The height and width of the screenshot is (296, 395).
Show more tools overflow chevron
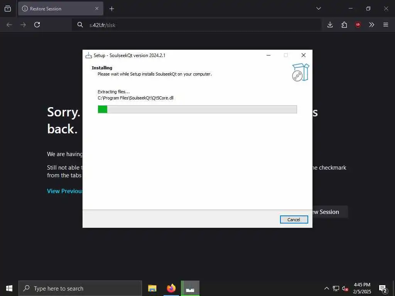click(x=371, y=25)
